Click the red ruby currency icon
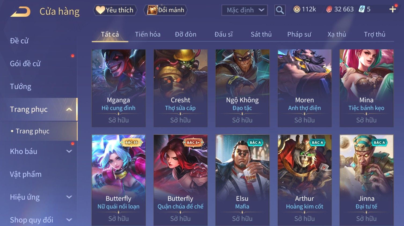The width and height of the screenshot is (404, 226). [x=329, y=9]
